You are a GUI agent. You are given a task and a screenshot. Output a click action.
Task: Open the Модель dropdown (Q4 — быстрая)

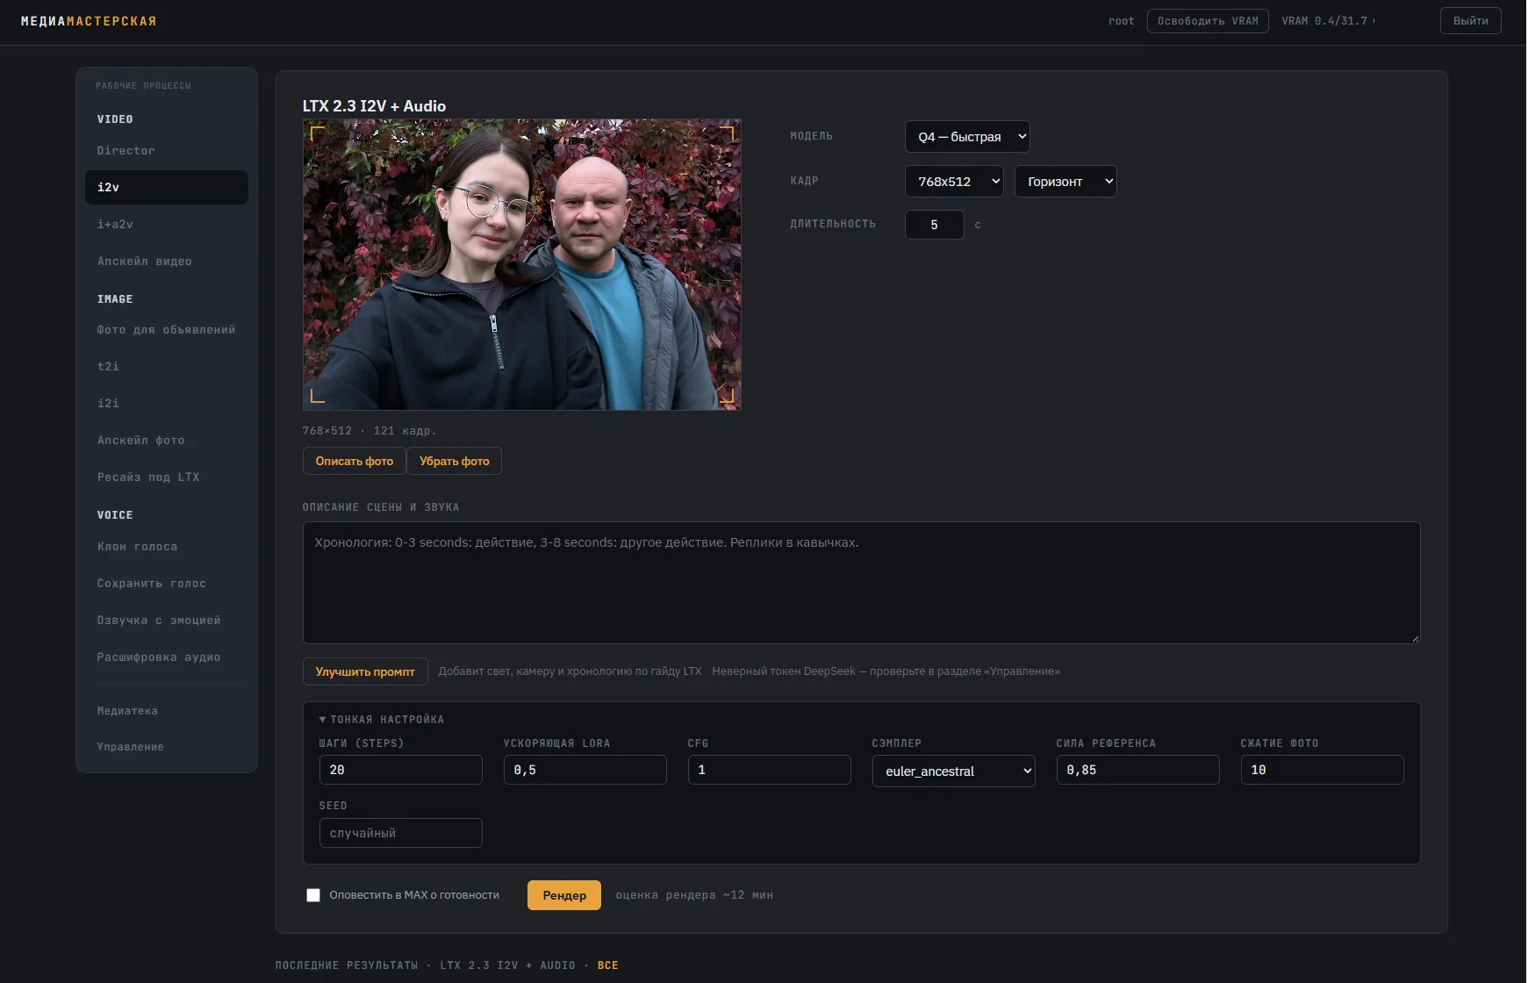click(x=967, y=137)
